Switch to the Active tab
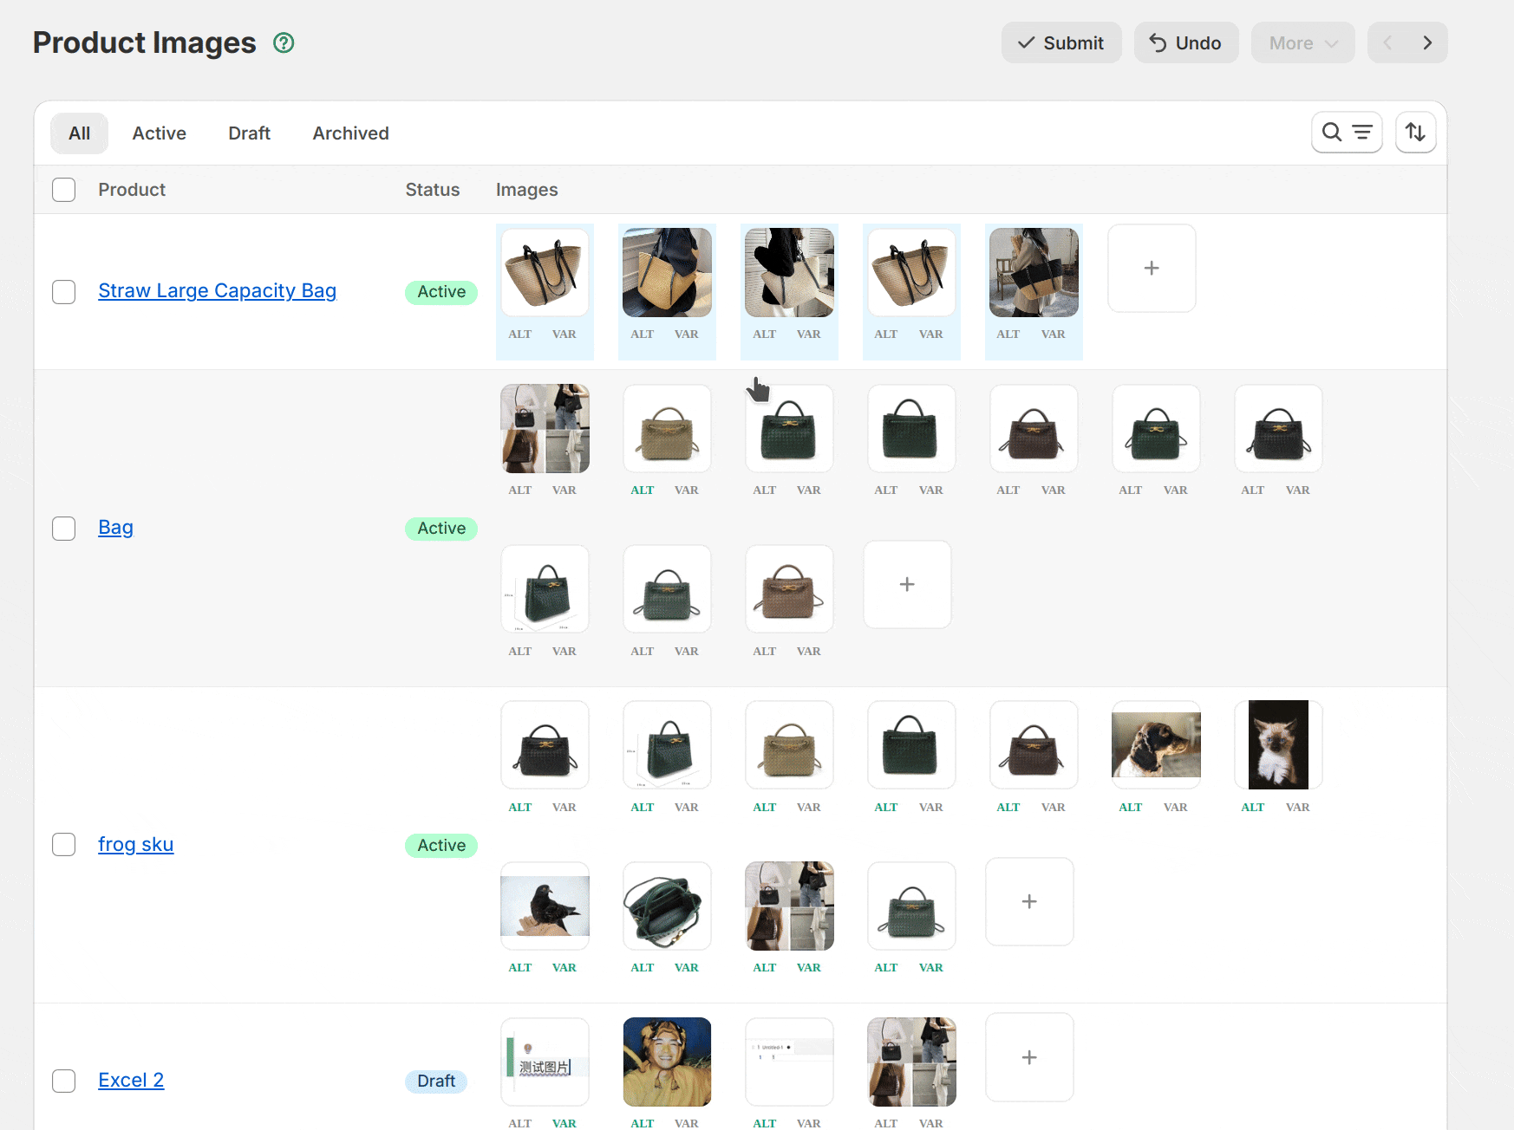The height and width of the screenshot is (1130, 1514). click(x=159, y=133)
